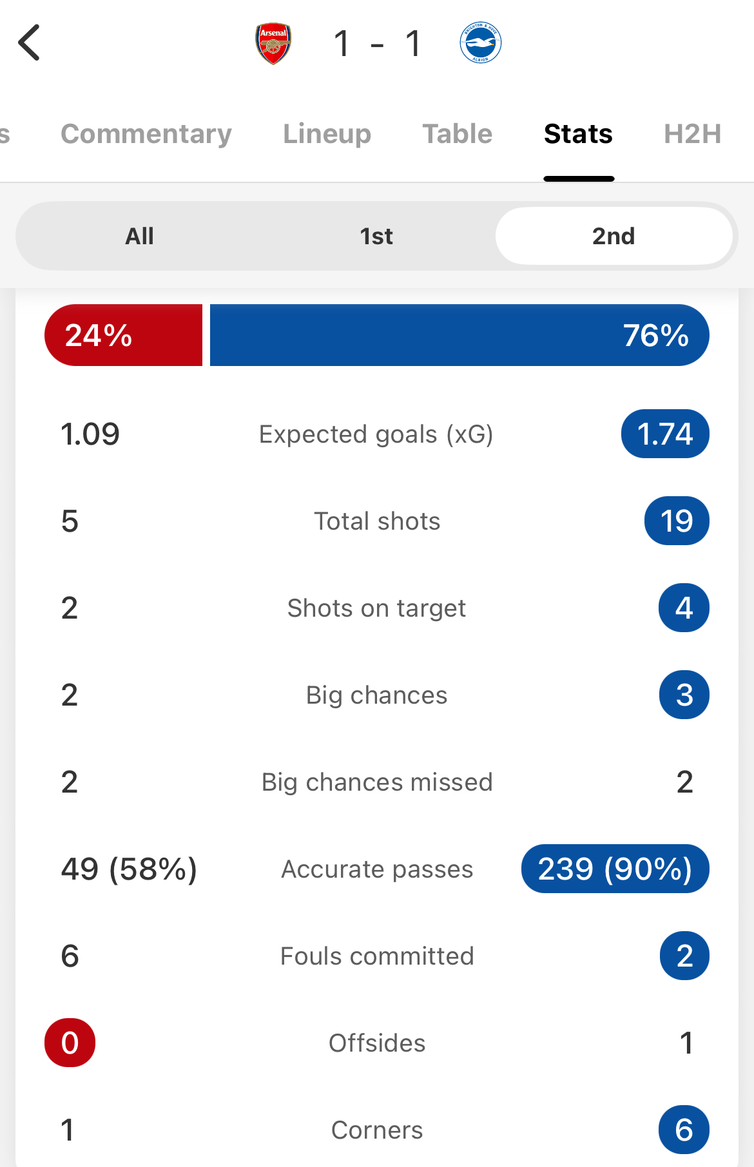
Task: Switch the stats period to All
Action: [x=139, y=236]
